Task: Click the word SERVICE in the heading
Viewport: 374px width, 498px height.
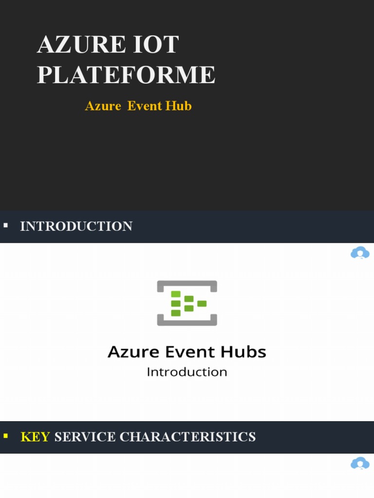Action: 85,437
